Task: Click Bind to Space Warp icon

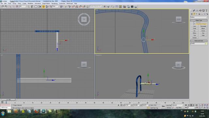Action: point(17,7)
